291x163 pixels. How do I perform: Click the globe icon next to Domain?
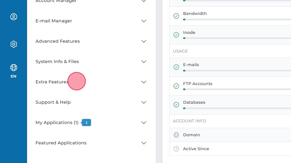click(x=176, y=135)
